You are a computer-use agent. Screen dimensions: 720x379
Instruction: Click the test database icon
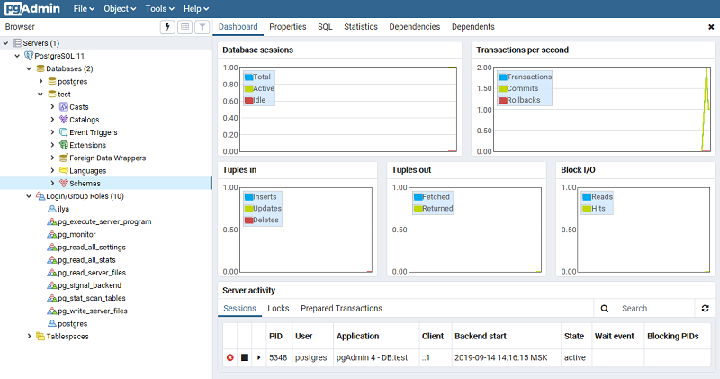[x=52, y=95]
